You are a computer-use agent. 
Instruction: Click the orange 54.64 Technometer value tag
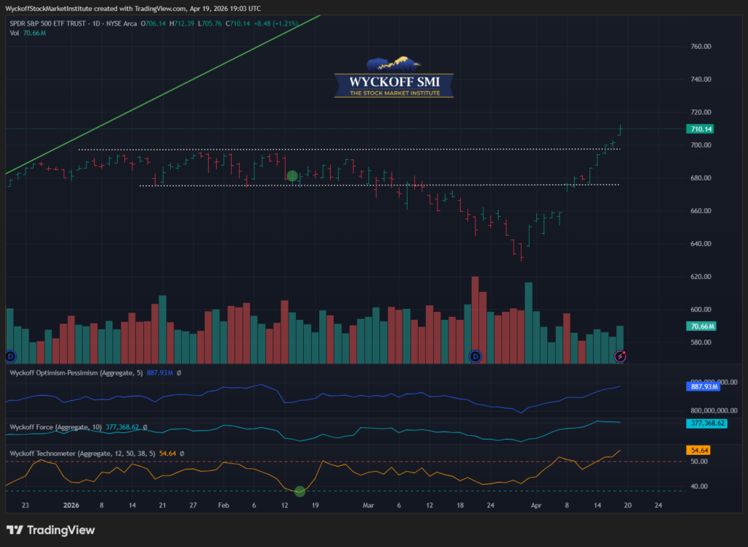point(699,451)
